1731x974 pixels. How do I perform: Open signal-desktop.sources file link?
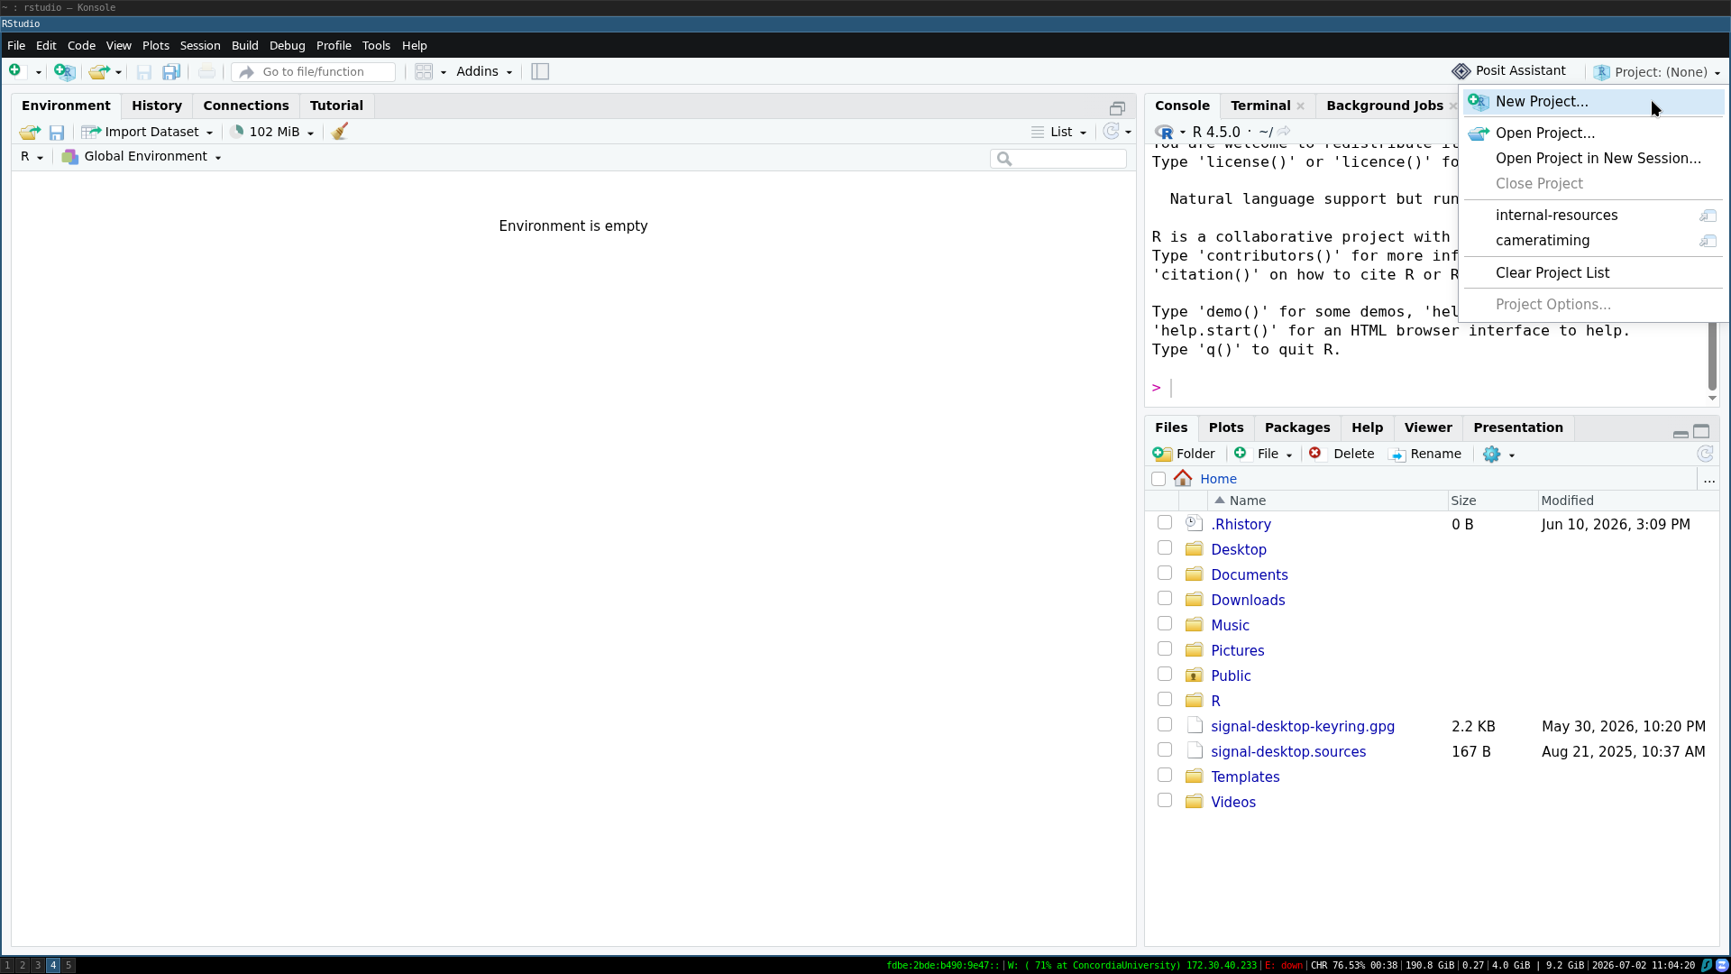[x=1287, y=751]
